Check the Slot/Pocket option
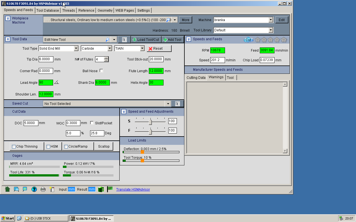Screen dimensions: 356x222 (92, 123)
